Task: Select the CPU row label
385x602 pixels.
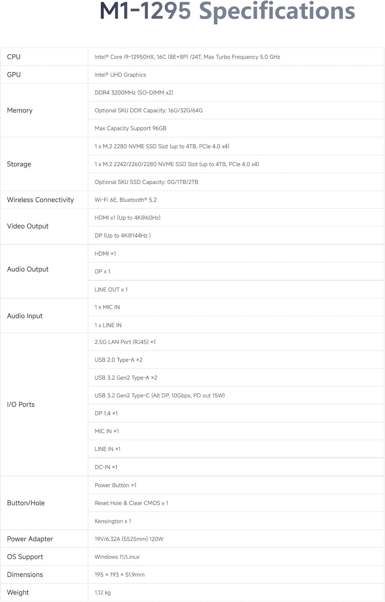Action: [14, 57]
